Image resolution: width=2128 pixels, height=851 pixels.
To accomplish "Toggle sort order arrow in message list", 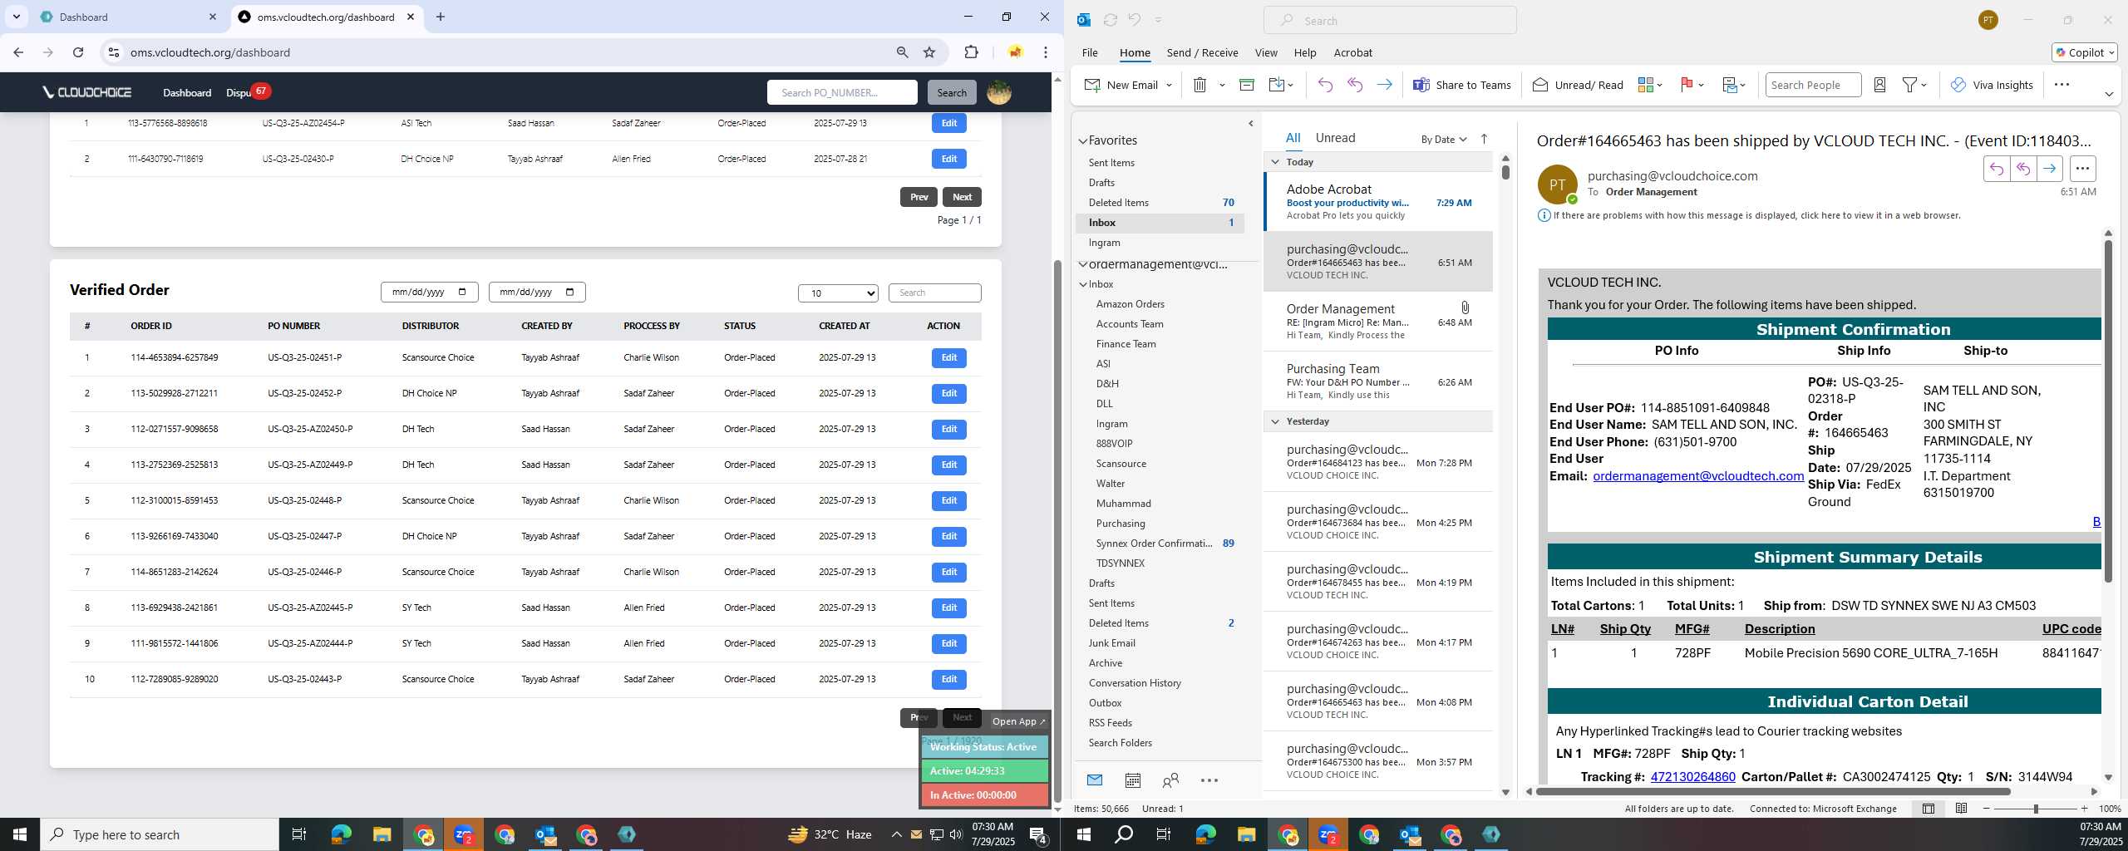I will tap(1484, 139).
